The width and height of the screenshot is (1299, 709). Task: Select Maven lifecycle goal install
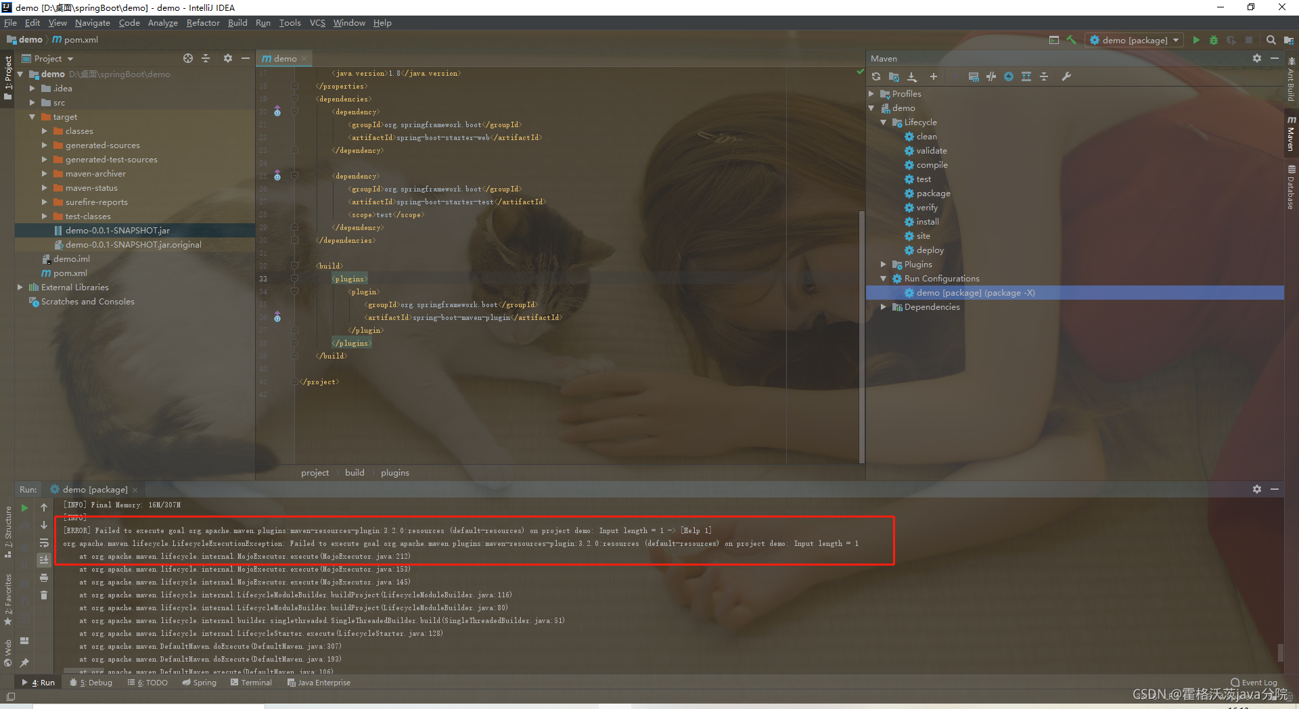(927, 222)
